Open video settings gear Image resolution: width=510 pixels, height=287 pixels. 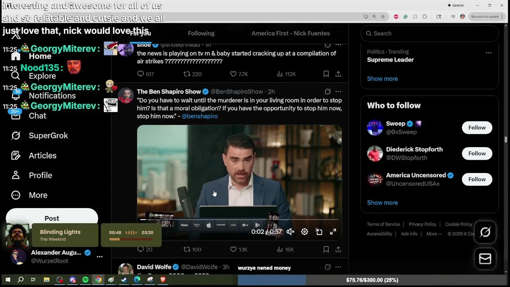coord(304,232)
